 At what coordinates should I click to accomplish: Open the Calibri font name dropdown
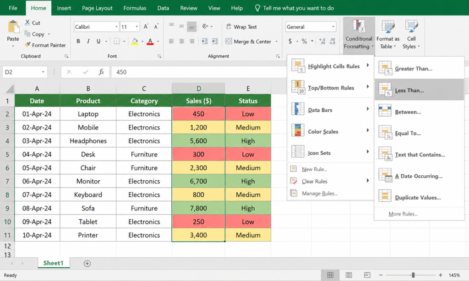pos(117,27)
